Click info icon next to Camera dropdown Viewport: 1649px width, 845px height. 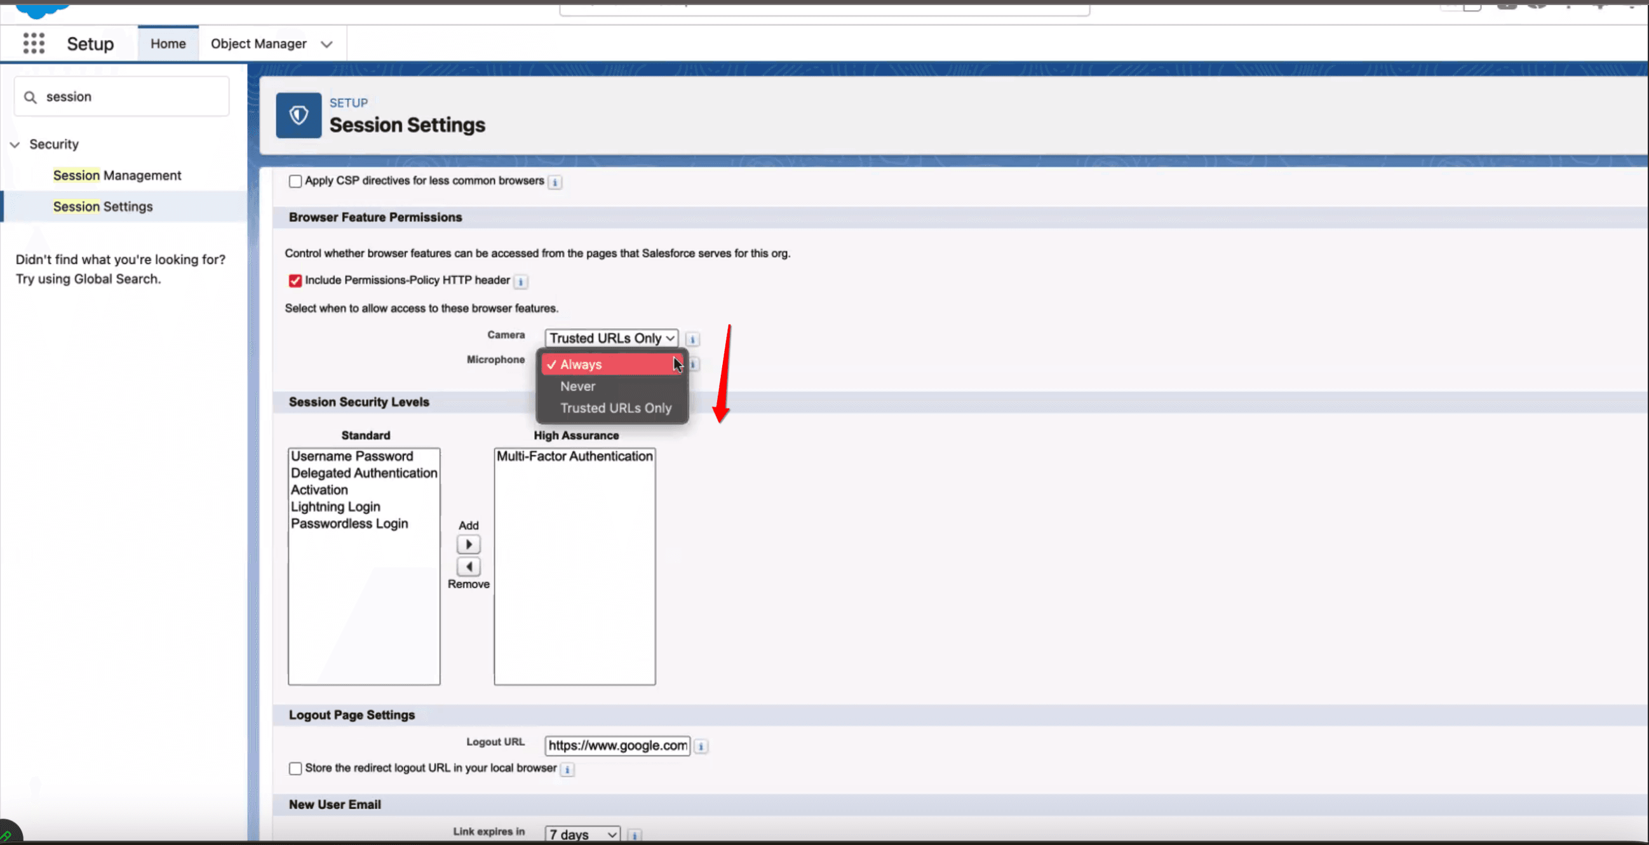click(692, 339)
